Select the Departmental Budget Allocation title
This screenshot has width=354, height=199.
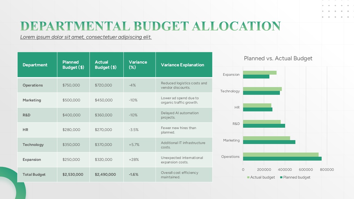pyautogui.click(x=150, y=26)
